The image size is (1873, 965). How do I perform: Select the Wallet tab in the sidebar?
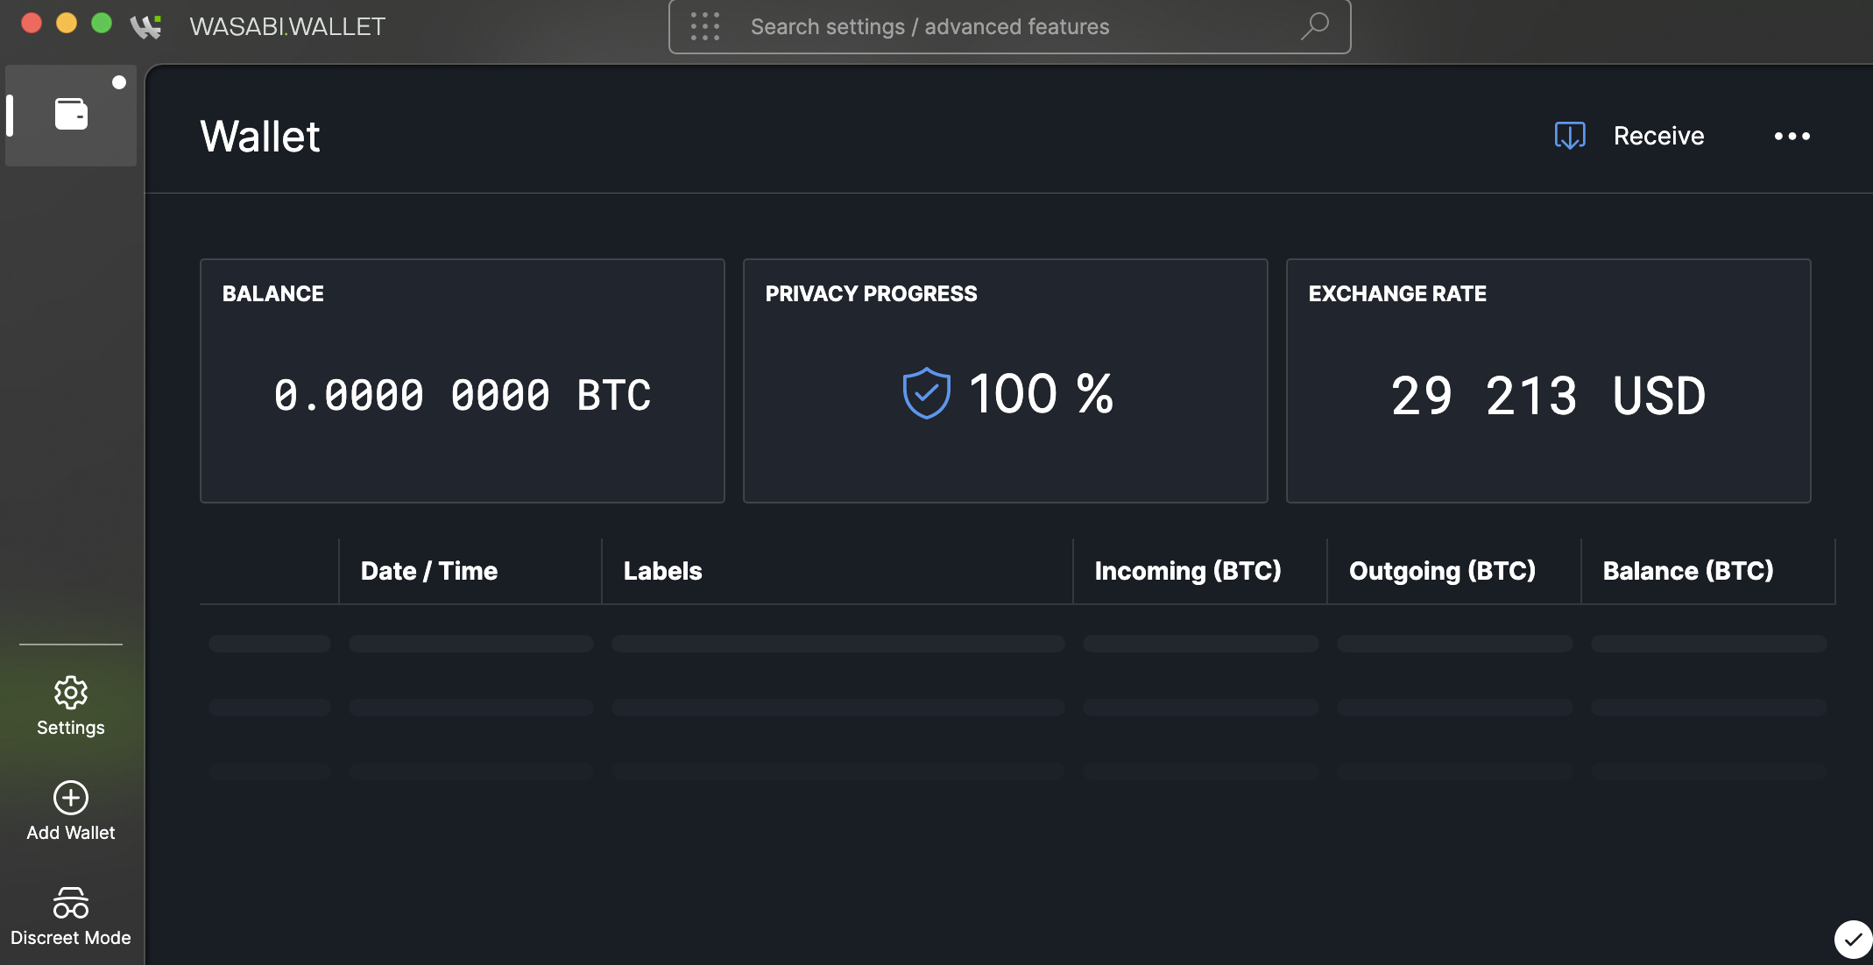pos(70,114)
